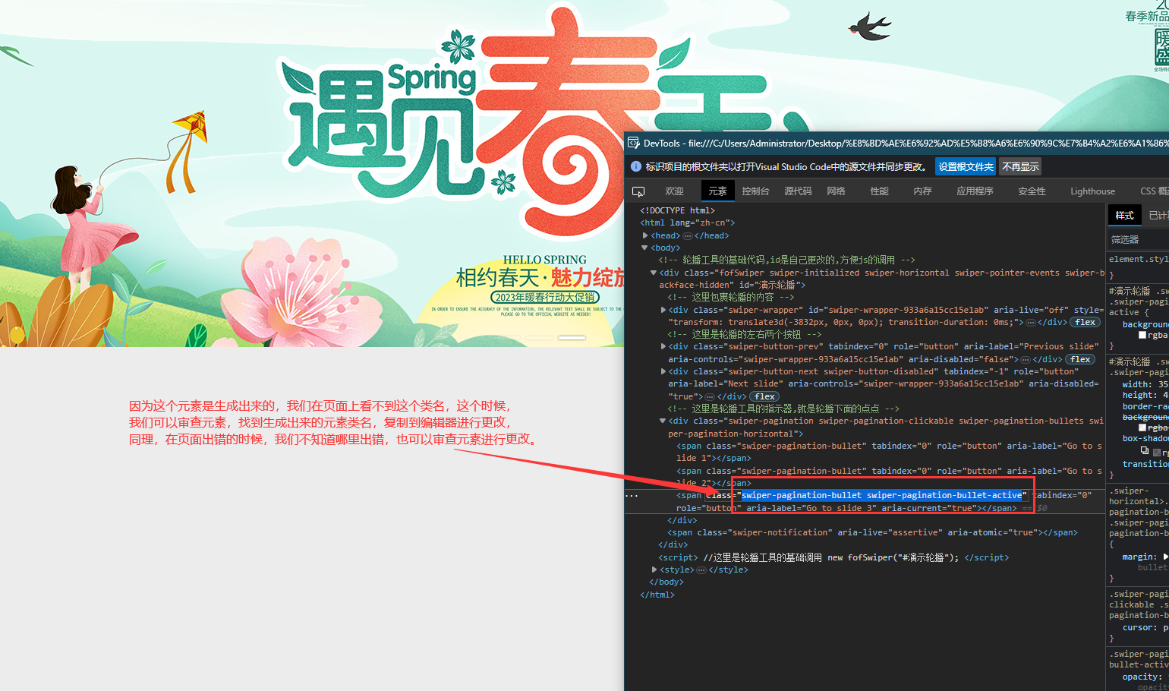Select the <html lang="zh-cn"> line
The width and height of the screenshot is (1169, 691).
pyautogui.click(x=688, y=222)
